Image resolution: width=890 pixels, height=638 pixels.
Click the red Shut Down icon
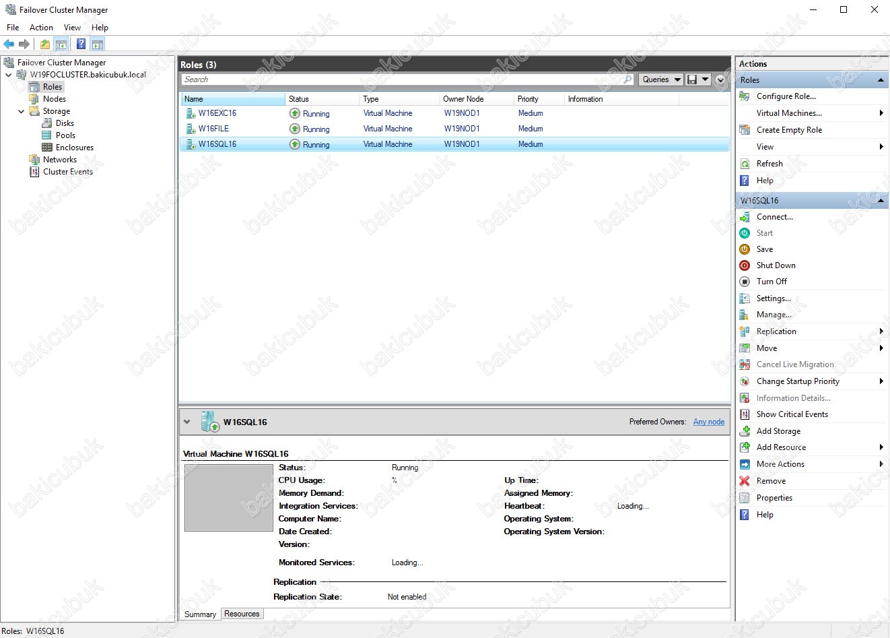[745, 265]
